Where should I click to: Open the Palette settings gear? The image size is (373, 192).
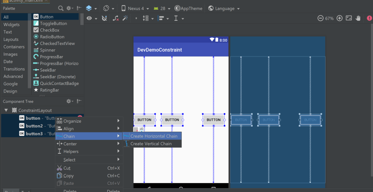70,8
